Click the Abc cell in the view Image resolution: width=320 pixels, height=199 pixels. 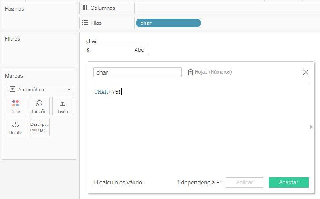[x=139, y=50]
